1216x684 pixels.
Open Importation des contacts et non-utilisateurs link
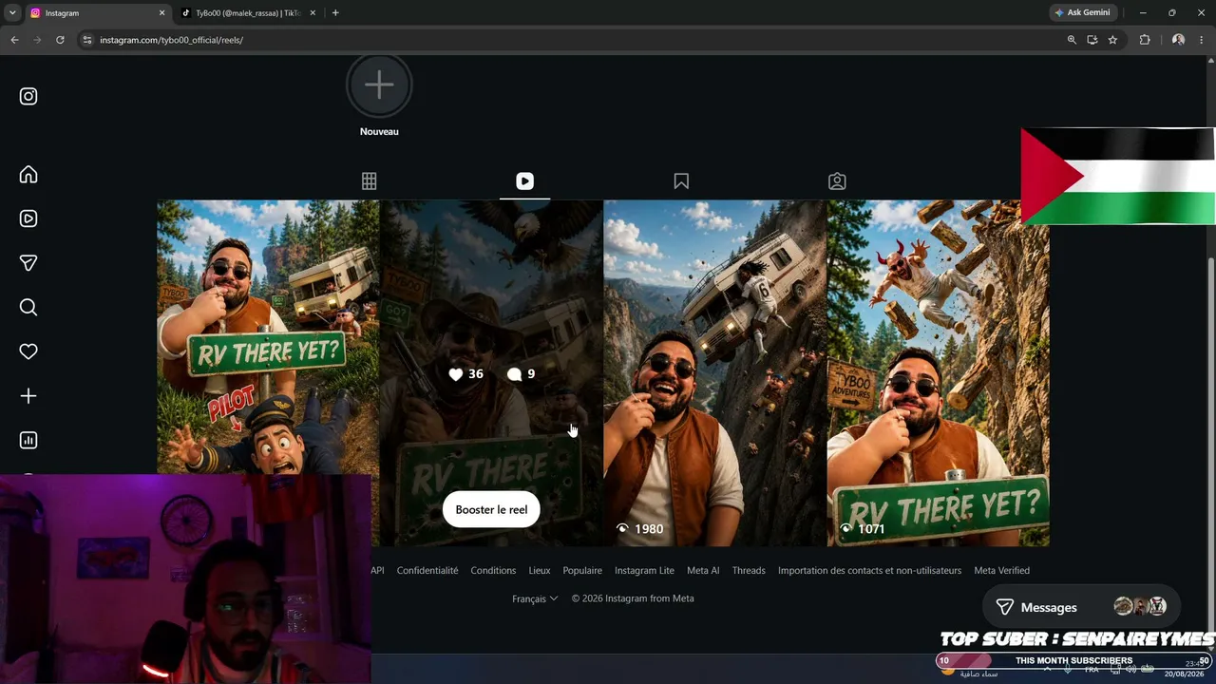pos(869,571)
